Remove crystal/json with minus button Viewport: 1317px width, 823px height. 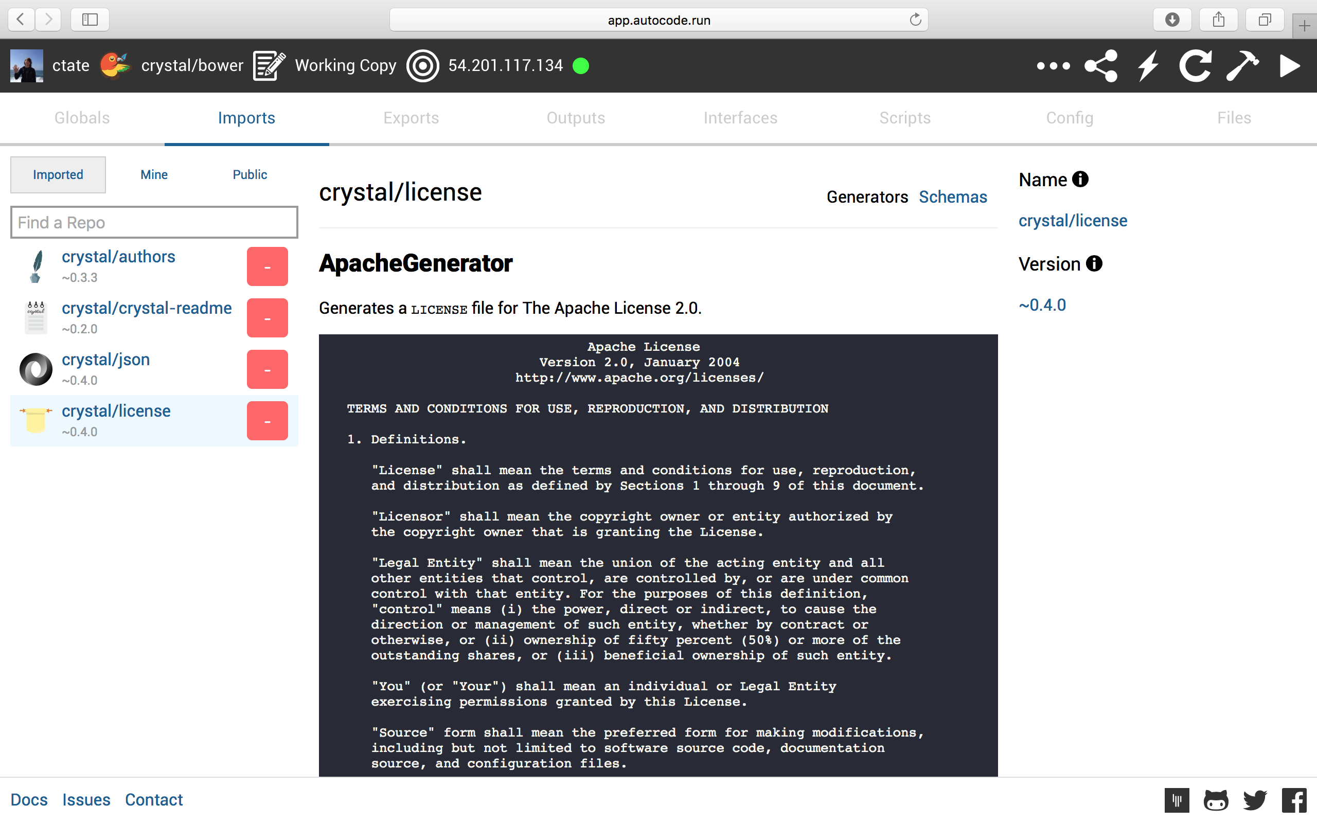[267, 370]
